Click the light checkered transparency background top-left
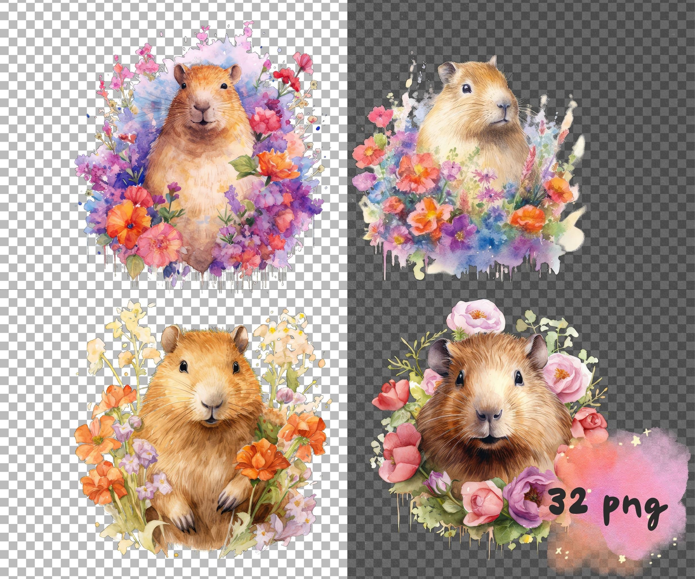The height and width of the screenshot is (579, 695). pyautogui.click(x=40, y=40)
